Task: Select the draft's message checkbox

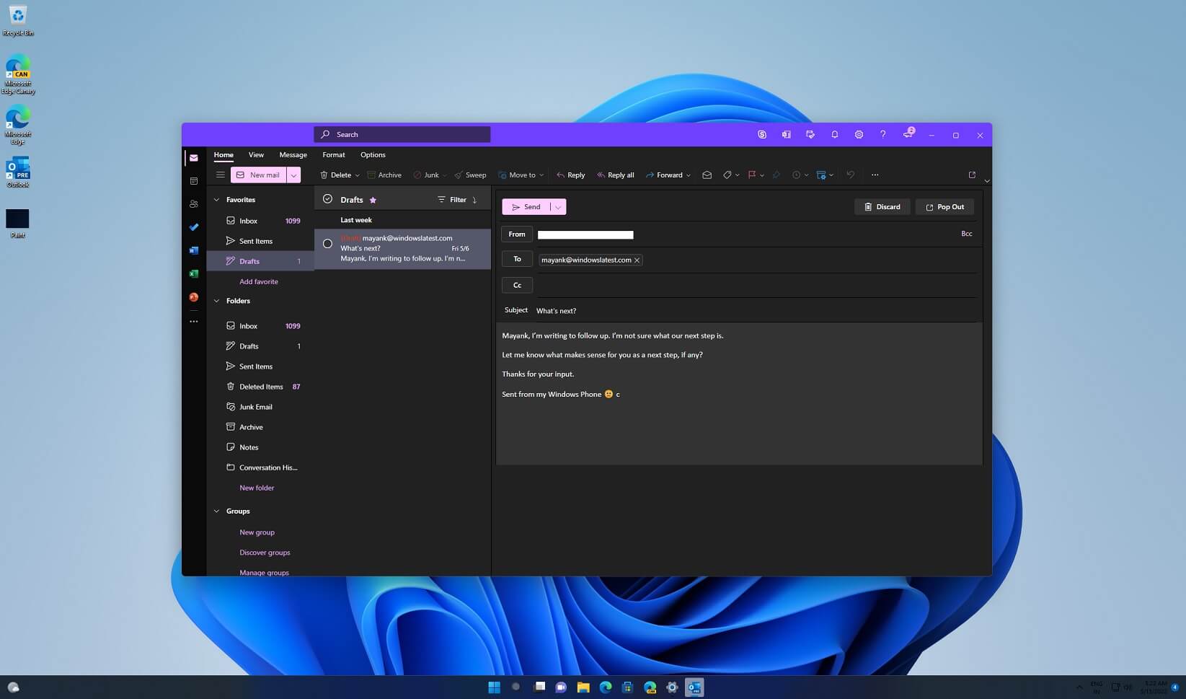Action: 328,243
